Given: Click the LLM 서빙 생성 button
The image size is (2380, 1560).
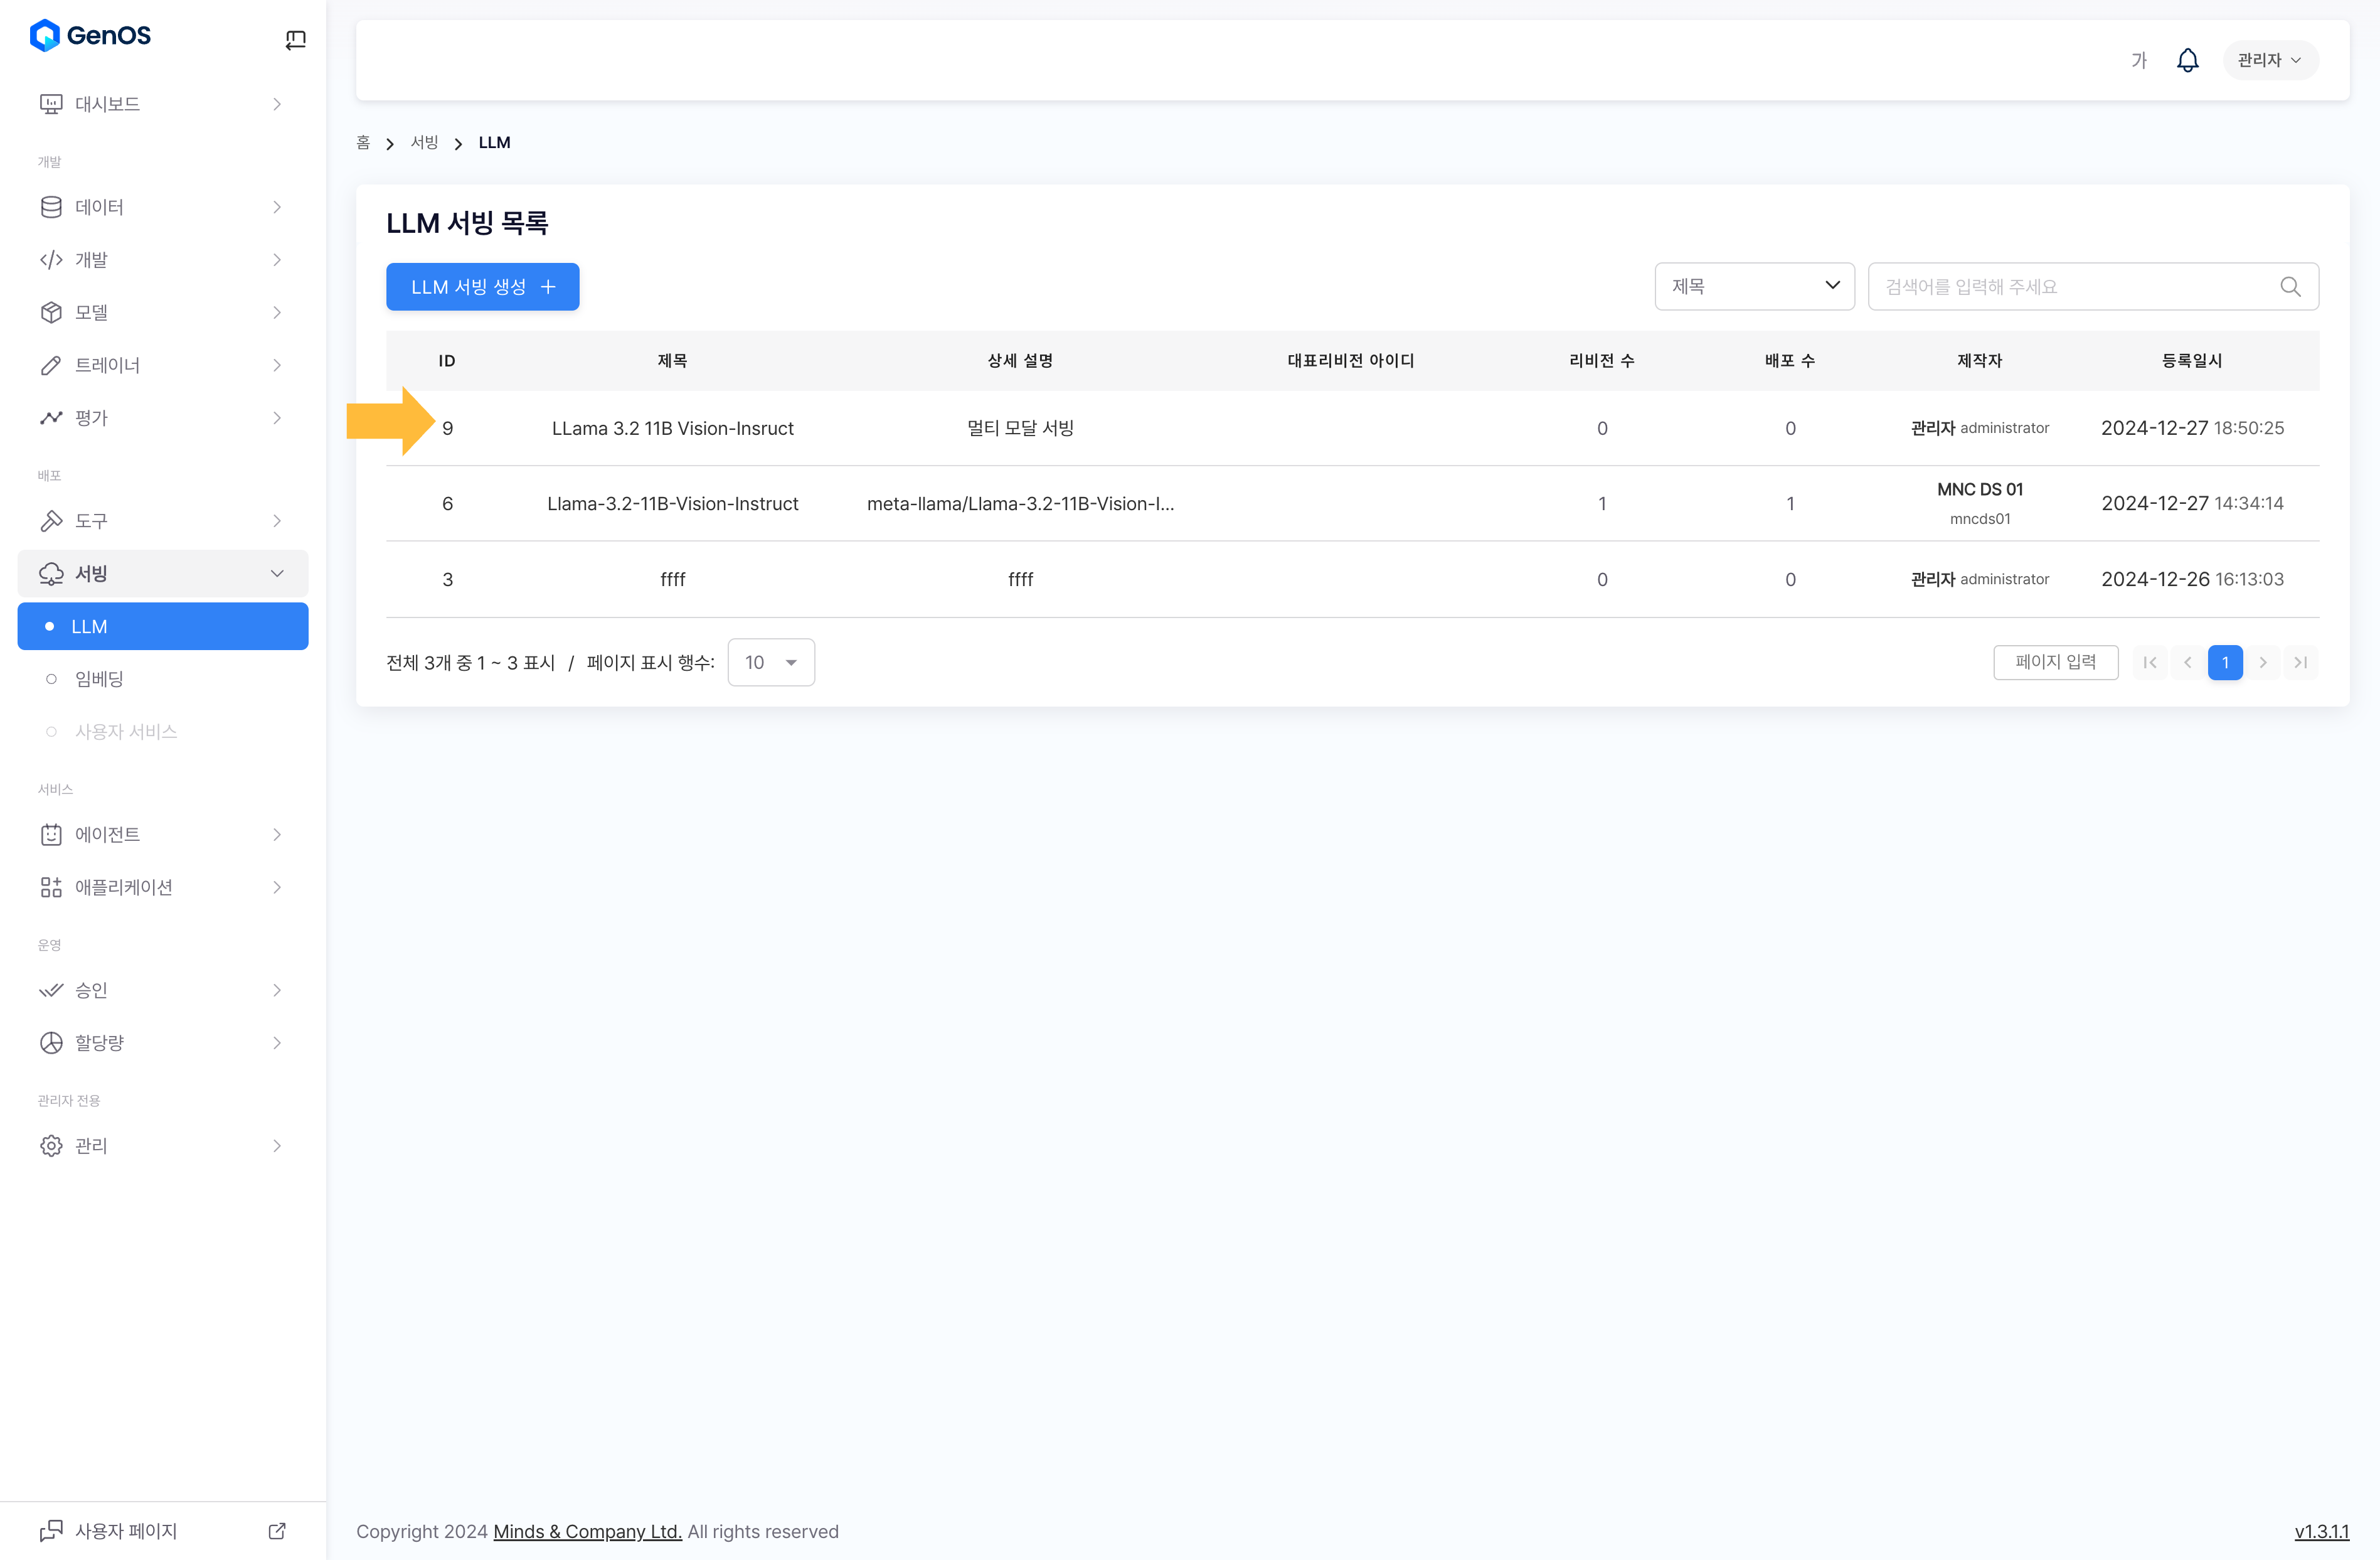Looking at the screenshot, I should tap(482, 287).
